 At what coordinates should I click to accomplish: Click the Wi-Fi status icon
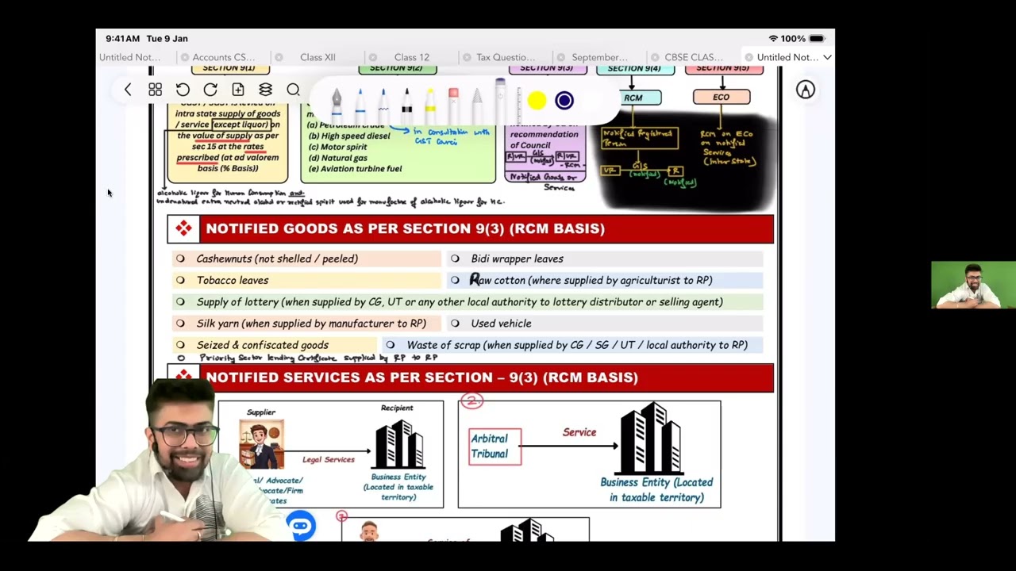pos(773,38)
